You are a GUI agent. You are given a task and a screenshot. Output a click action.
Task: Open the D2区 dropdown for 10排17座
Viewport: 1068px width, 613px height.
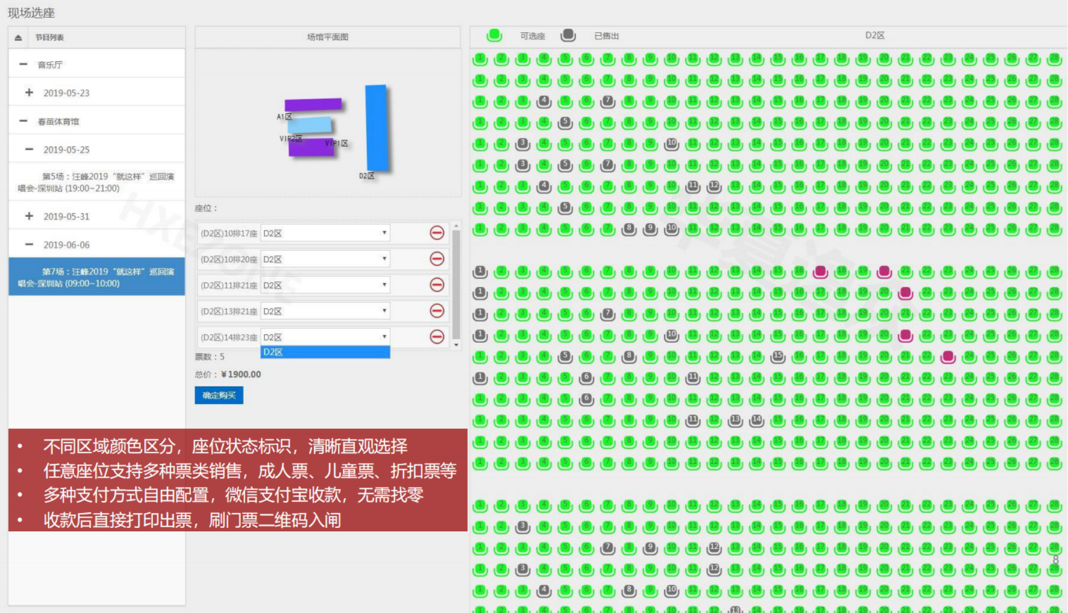[x=325, y=233]
